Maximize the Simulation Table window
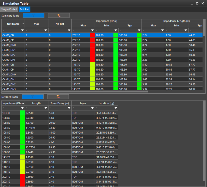This screenshot has width=207, height=187. [x=197, y=4]
